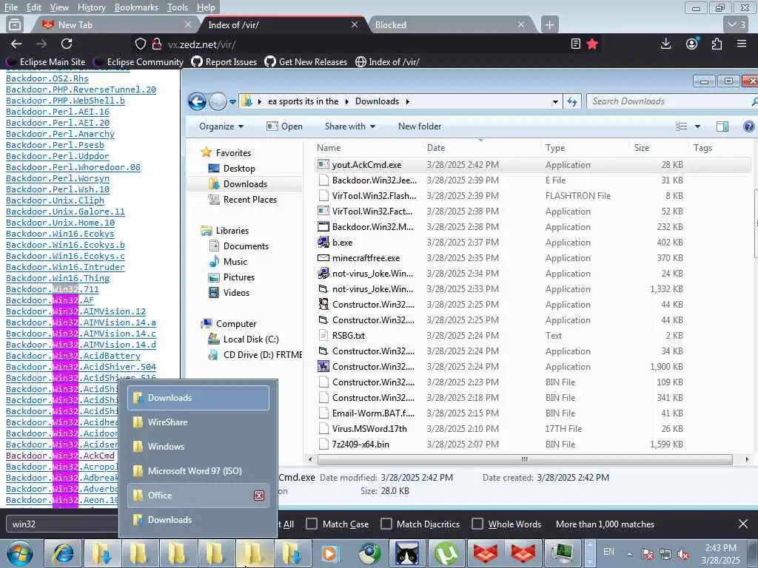The height and width of the screenshot is (568, 758).
Task: Open the cat face app in taskbar
Action: (x=408, y=553)
